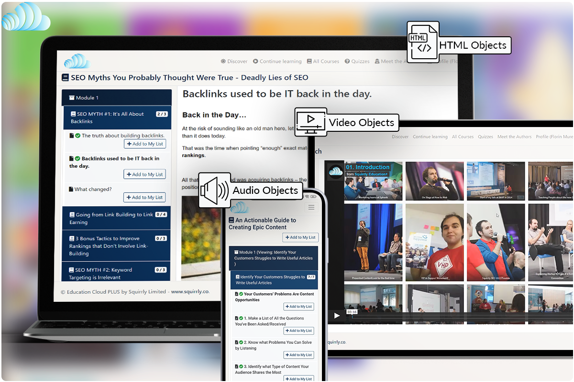Add 'Backlinks used to be IT' lesson to My List
The image size is (574, 382).
pos(145,174)
